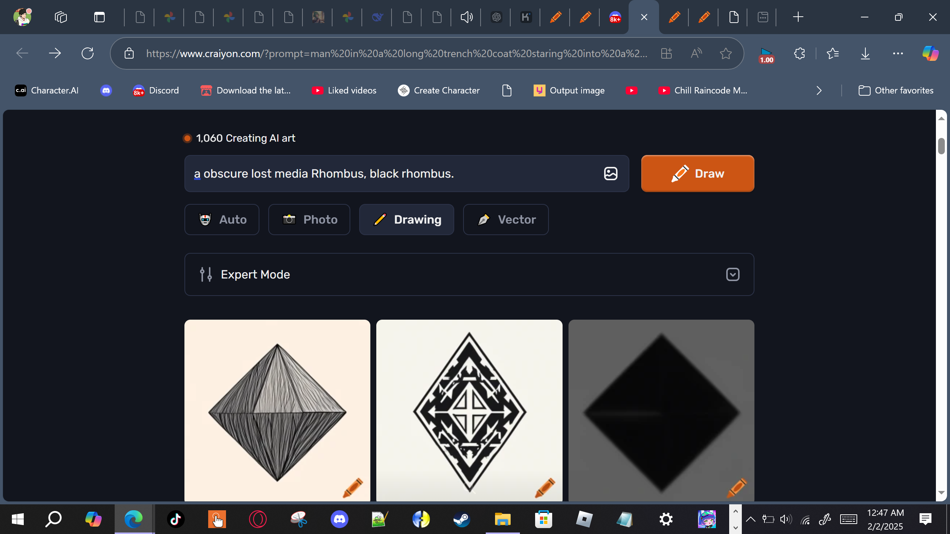Open the Other favorites folder
The width and height of the screenshot is (950, 534).
click(896, 90)
